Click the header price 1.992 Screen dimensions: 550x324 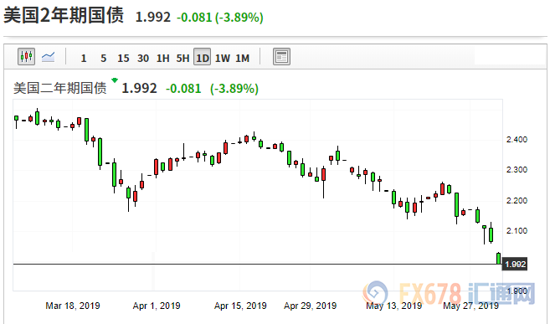coord(153,18)
